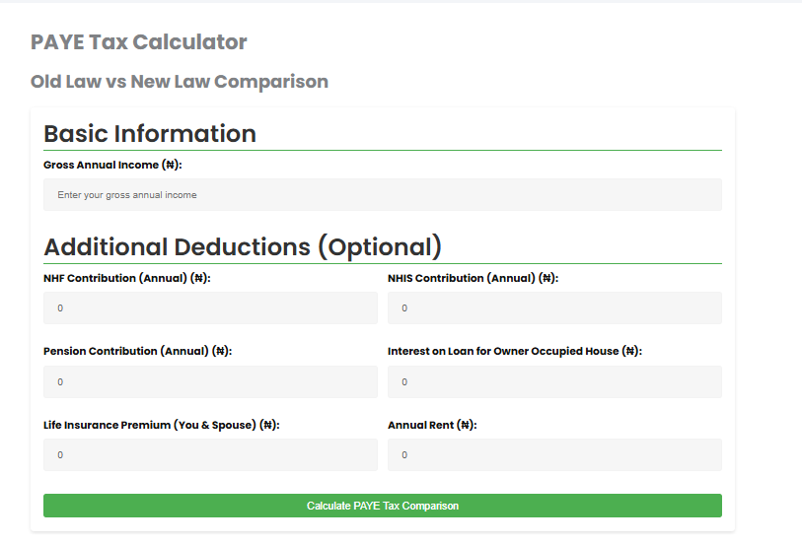The image size is (802, 545).
Task: Click the Pension Contribution (Annual) label
Action: tap(137, 351)
